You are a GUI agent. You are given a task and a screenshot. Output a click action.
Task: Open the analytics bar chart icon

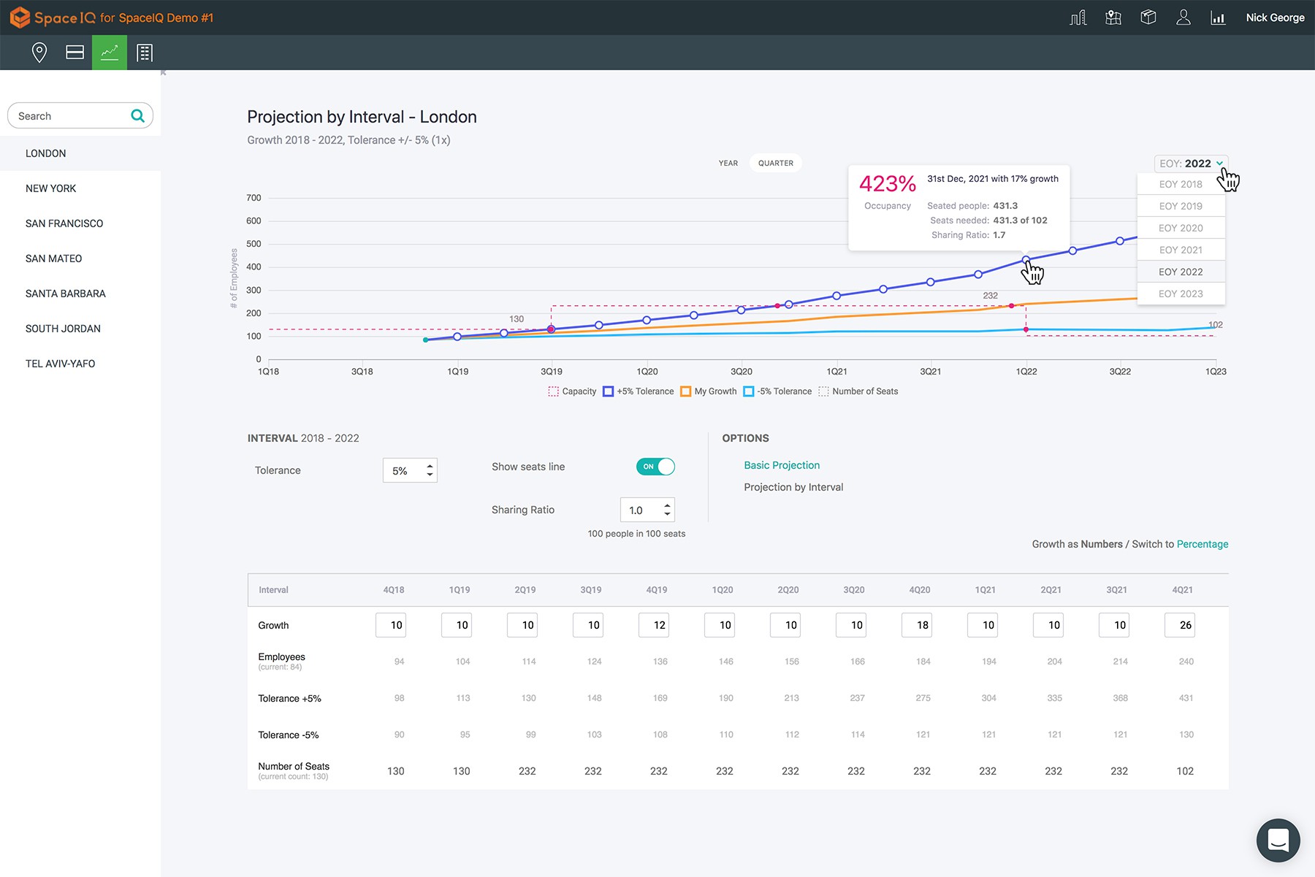(1218, 17)
